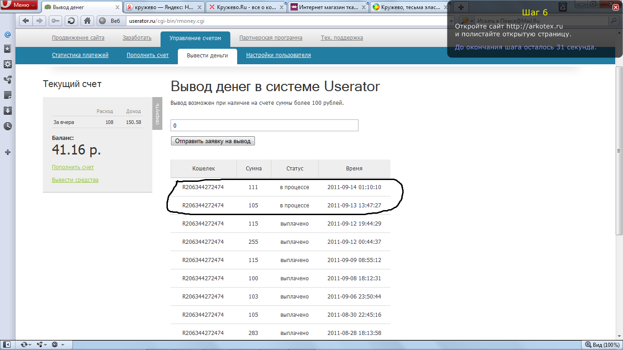
Task: Close the Шаг 6 overlay
Action: click(615, 8)
